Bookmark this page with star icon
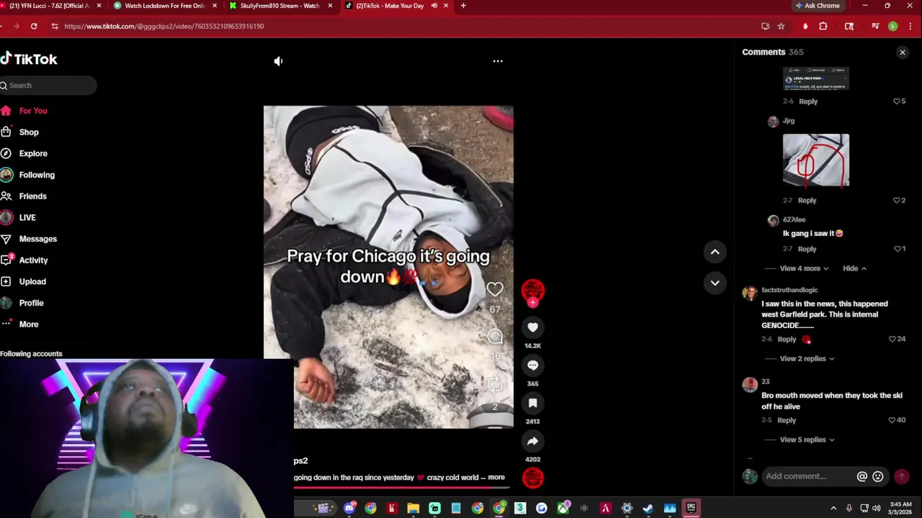The image size is (922, 518). tap(781, 26)
